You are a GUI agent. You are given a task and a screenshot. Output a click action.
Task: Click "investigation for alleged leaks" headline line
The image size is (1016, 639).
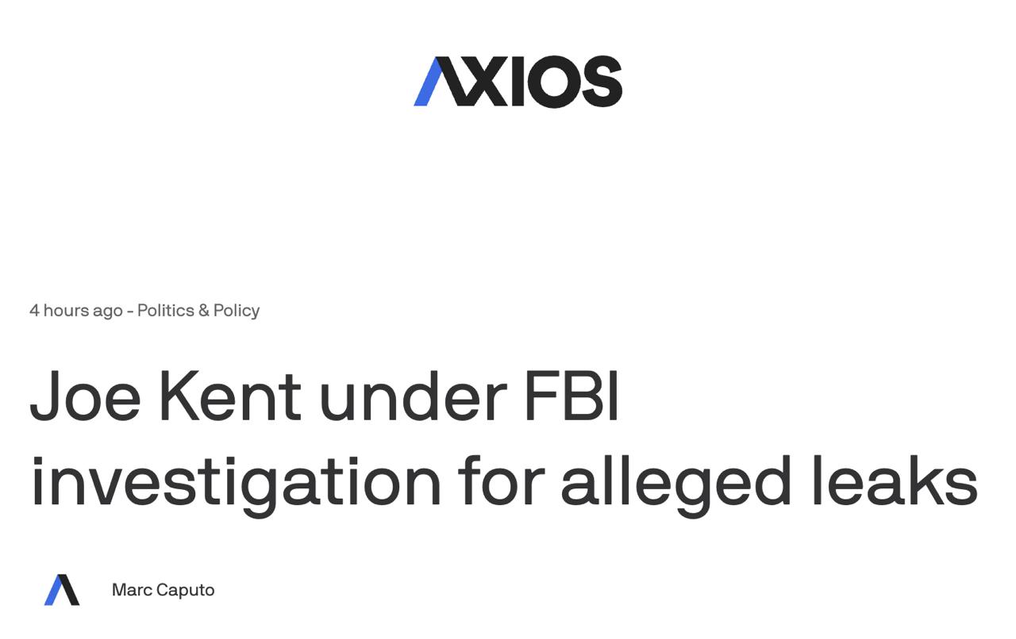coord(503,481)
